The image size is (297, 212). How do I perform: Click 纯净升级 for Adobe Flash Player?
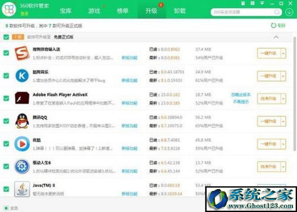tap(269, 99)
